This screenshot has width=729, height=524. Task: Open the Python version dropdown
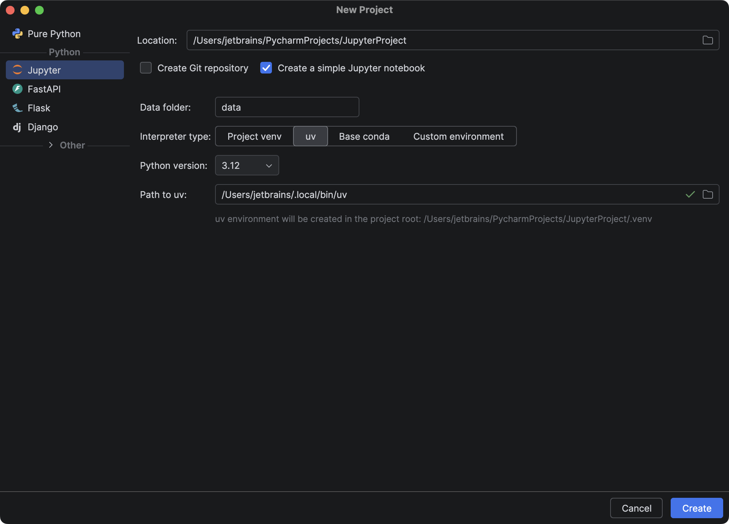[x=247, y=165]
